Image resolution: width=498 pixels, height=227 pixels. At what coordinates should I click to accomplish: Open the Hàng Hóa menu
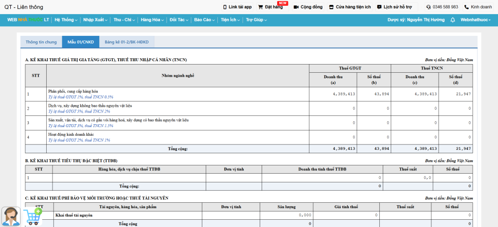click(152, 20)
